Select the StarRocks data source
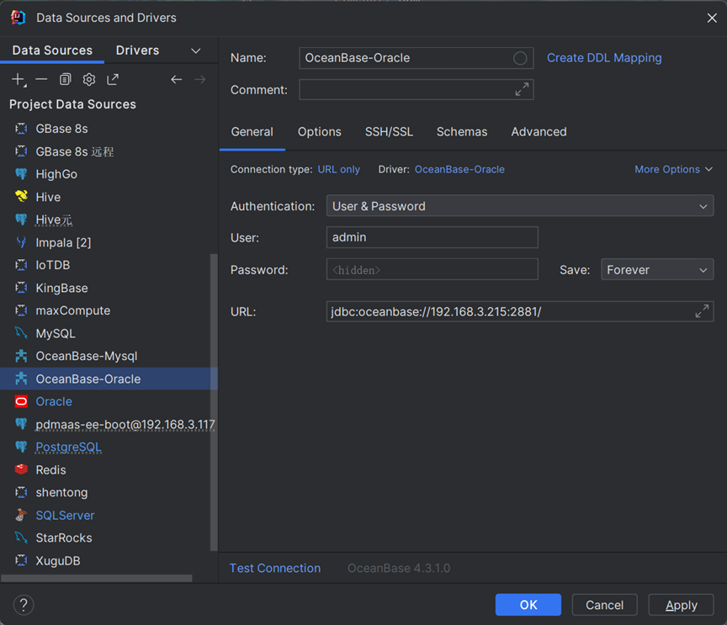727x625 pixels. (x=64, y=538)
